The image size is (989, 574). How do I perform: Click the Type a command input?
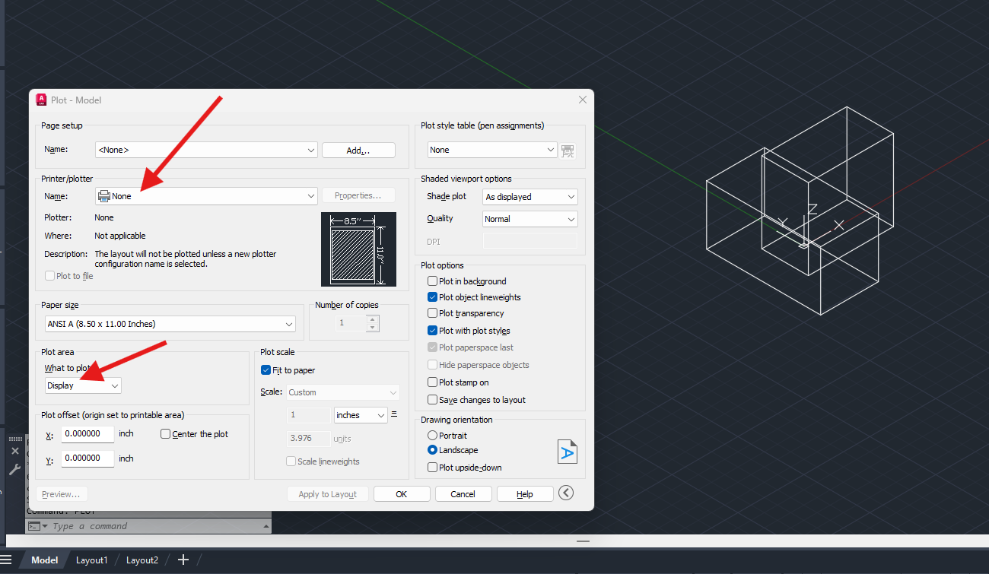tap(157, 526)
